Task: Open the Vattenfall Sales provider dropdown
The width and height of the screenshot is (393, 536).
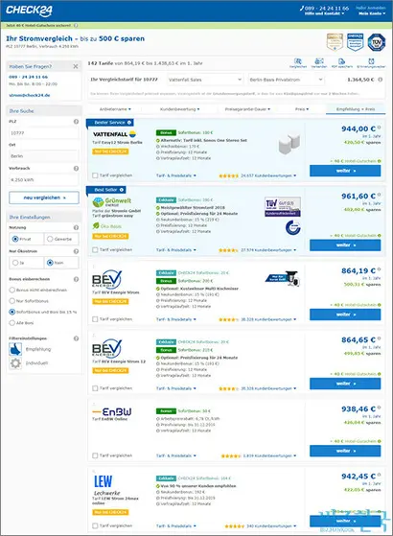Action: (205, 80)
